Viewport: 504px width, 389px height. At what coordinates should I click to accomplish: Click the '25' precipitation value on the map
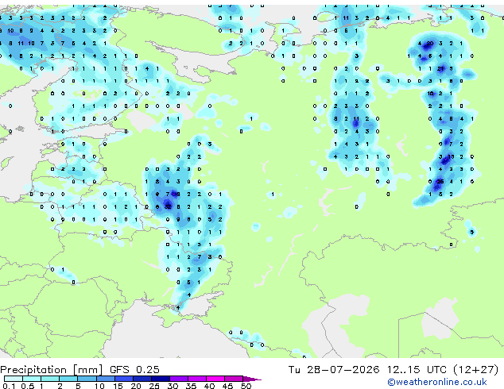click(440, 182)
